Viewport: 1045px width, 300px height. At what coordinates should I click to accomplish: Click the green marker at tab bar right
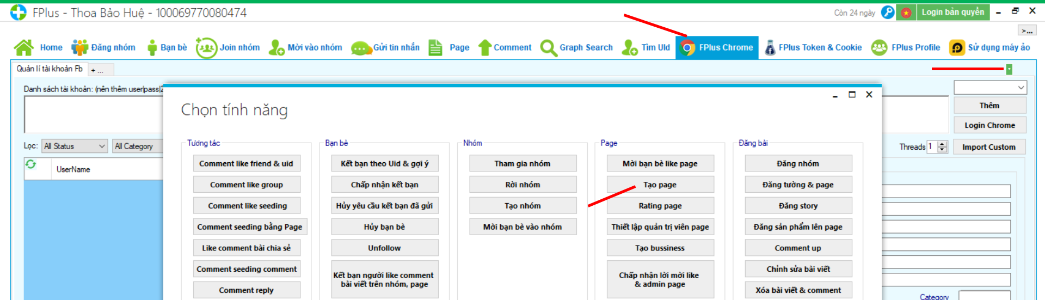1009,69
